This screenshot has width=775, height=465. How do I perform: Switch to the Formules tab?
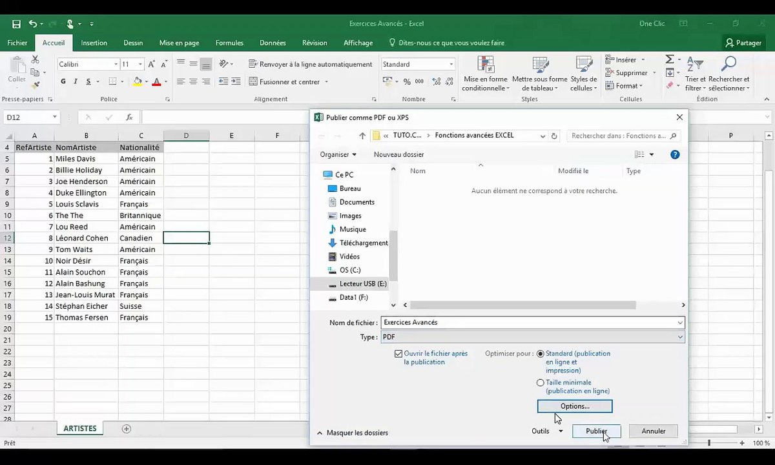pos(229,43)
